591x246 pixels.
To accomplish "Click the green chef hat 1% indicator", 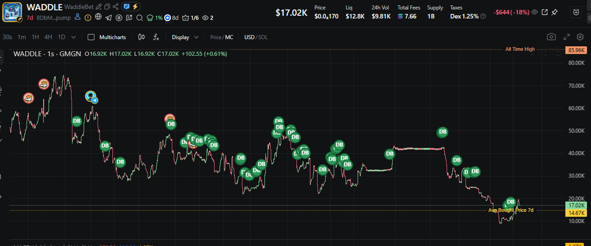I will (155, 18).
